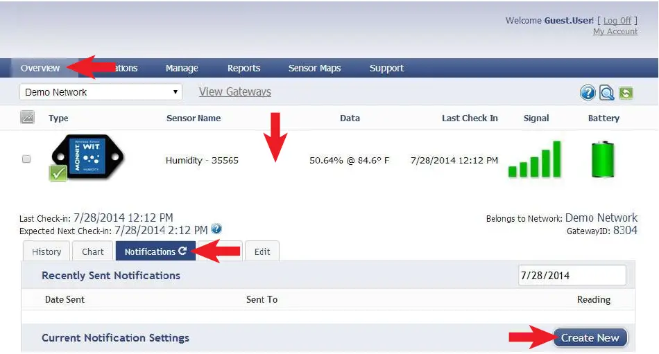
Task: Click the Date Sent column header
Action: pos(65,299)
